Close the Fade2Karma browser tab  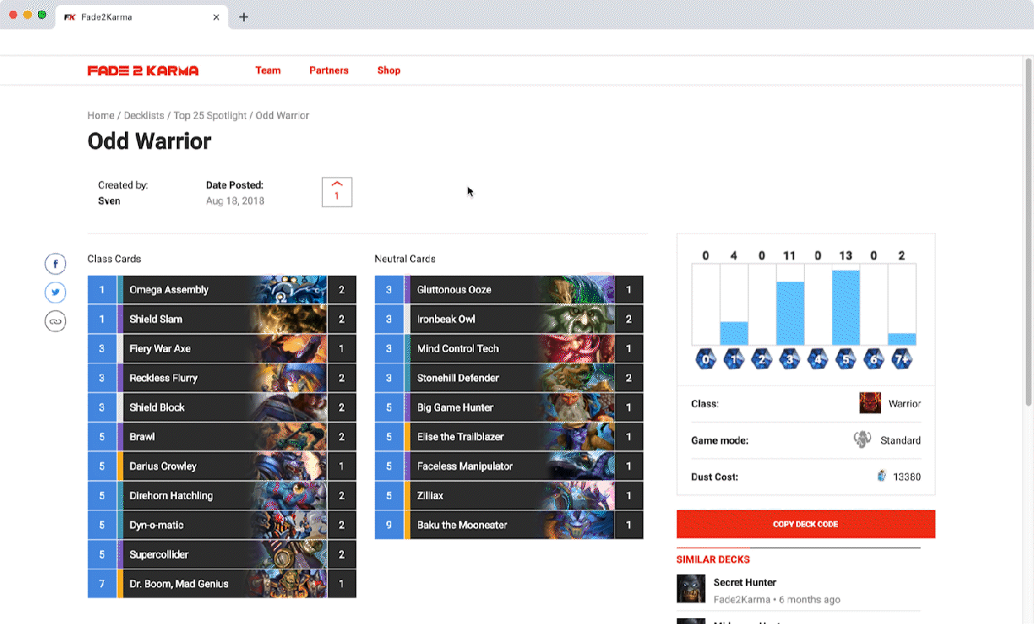tap(217, 17)
